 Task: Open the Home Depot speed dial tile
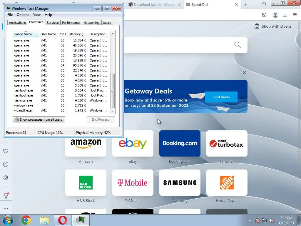coord(227,182)
